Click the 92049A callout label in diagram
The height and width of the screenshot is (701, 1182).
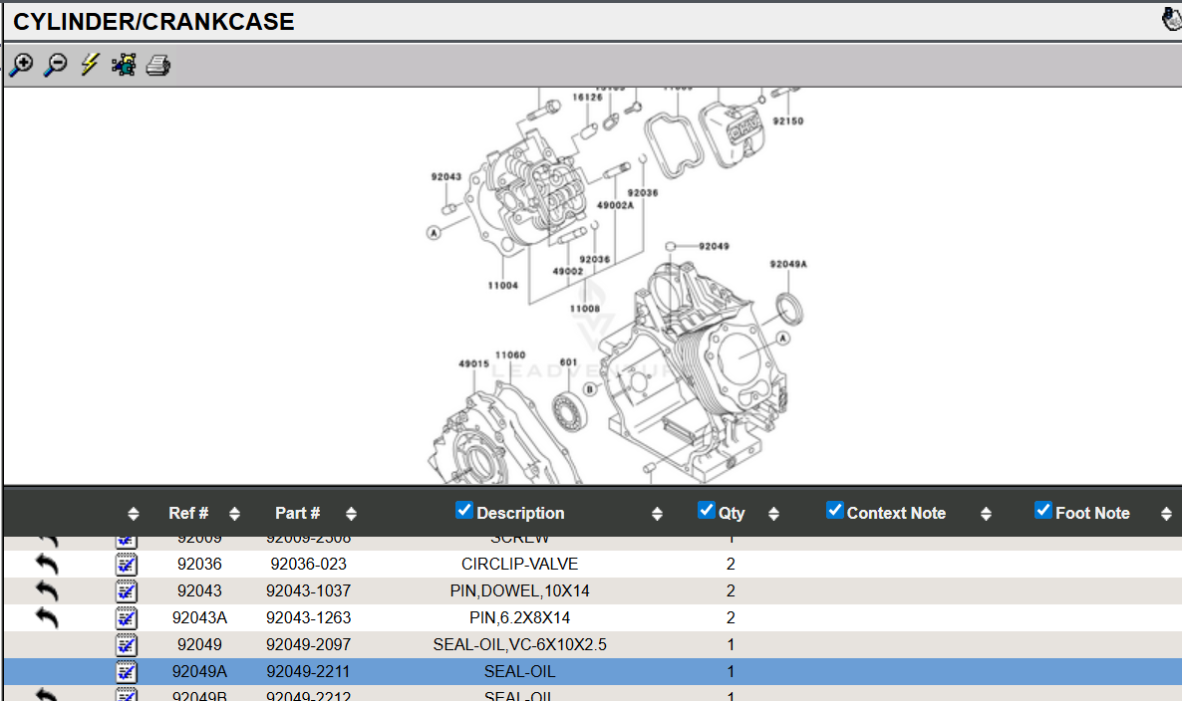pos(787,265)
